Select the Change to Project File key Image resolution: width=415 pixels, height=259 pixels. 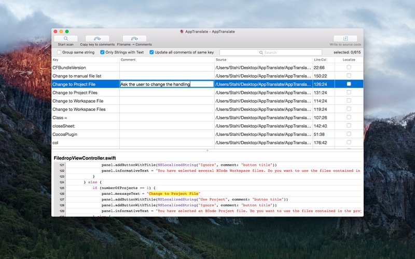(74, 84)
